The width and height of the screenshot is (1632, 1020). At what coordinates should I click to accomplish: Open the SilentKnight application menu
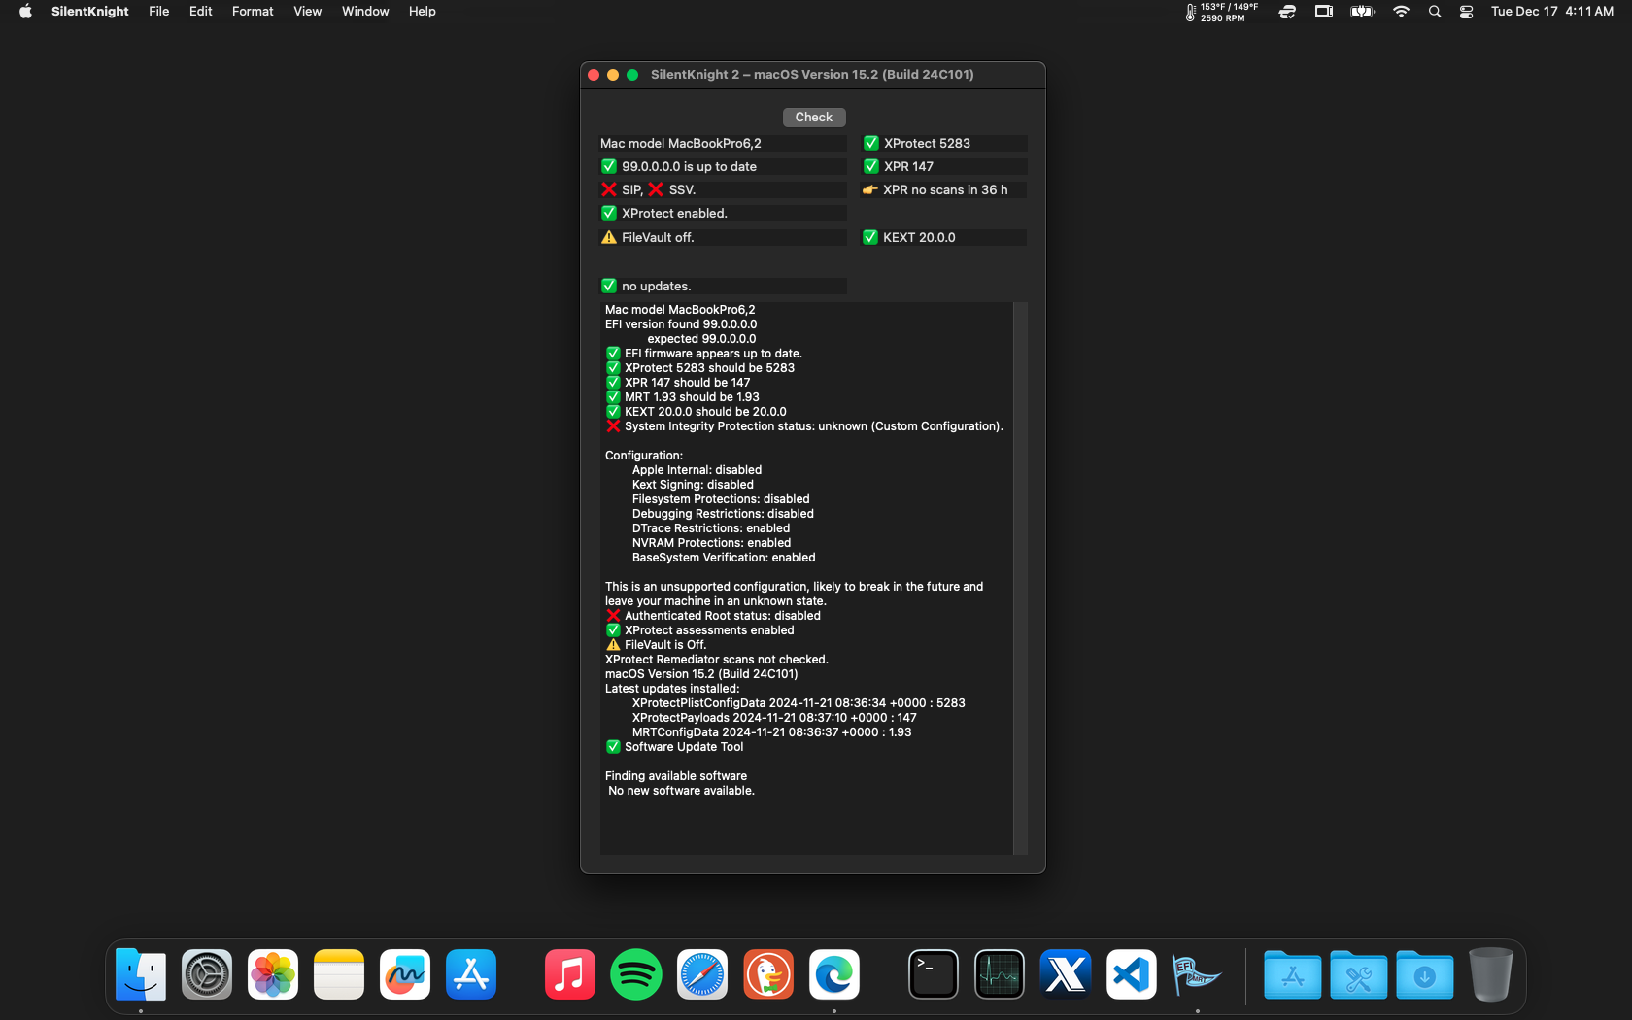coord(89,12)
